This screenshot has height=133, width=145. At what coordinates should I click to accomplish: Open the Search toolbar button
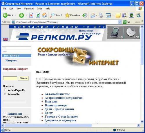[x=56, y=15]
